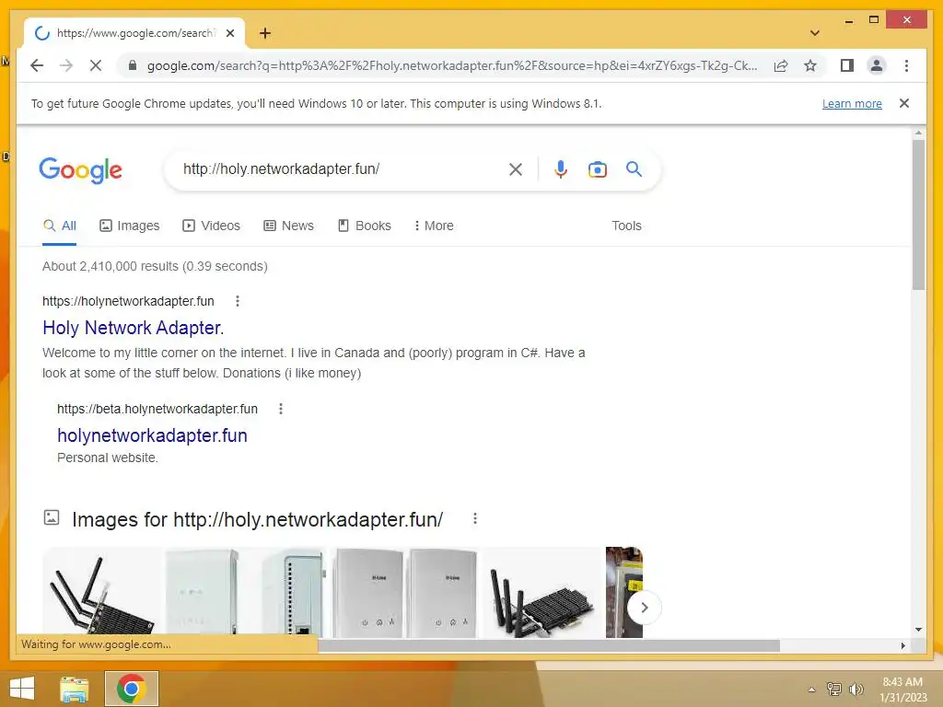The height and width of the screenshot is (707, 943).
Task: Open the clock and date
Action: tap(902, 690)
